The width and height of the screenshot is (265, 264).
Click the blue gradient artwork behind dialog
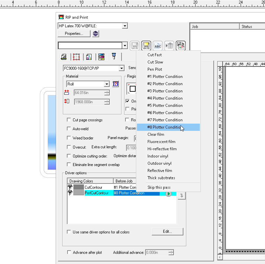(x=52, y=132)
